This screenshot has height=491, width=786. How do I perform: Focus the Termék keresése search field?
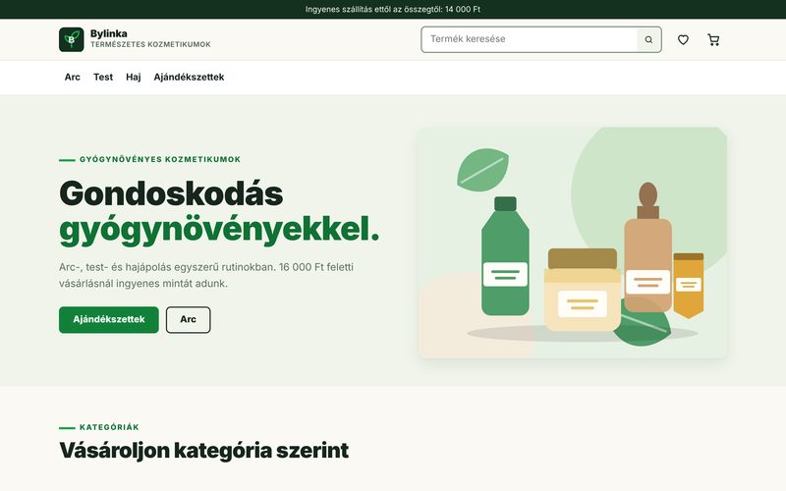click(530, 39)
